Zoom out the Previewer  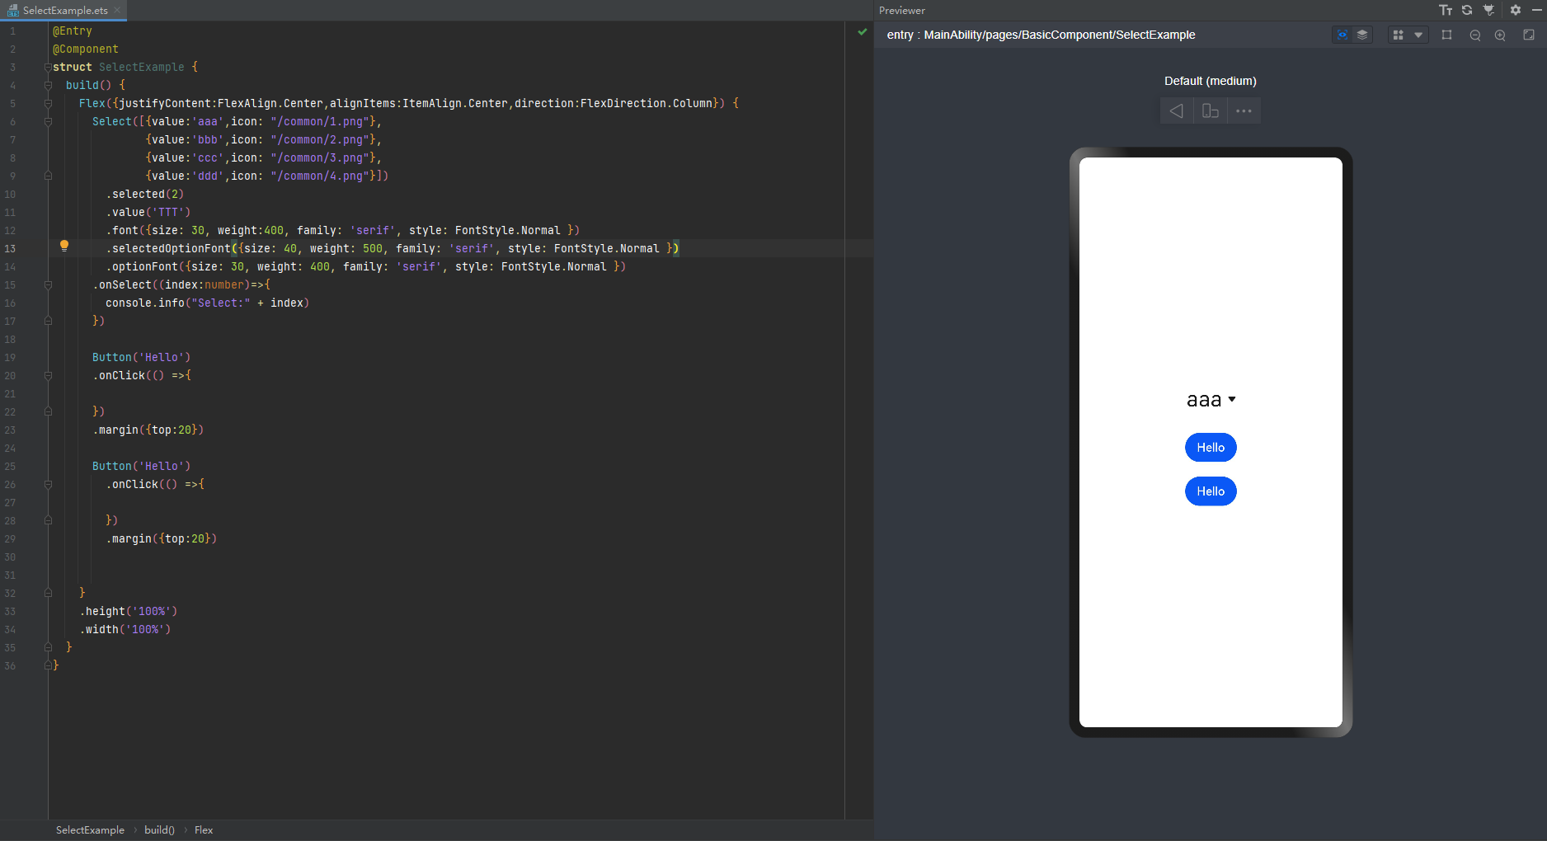[x=1475, y=35]
